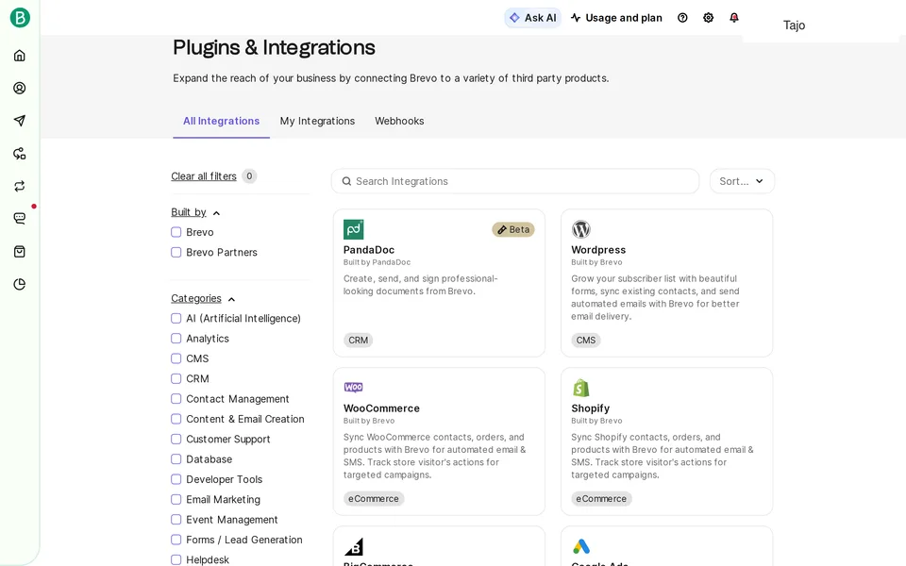
Task: Click the CMS tag on Wordpress card
Action: click(x=586, y=341)
